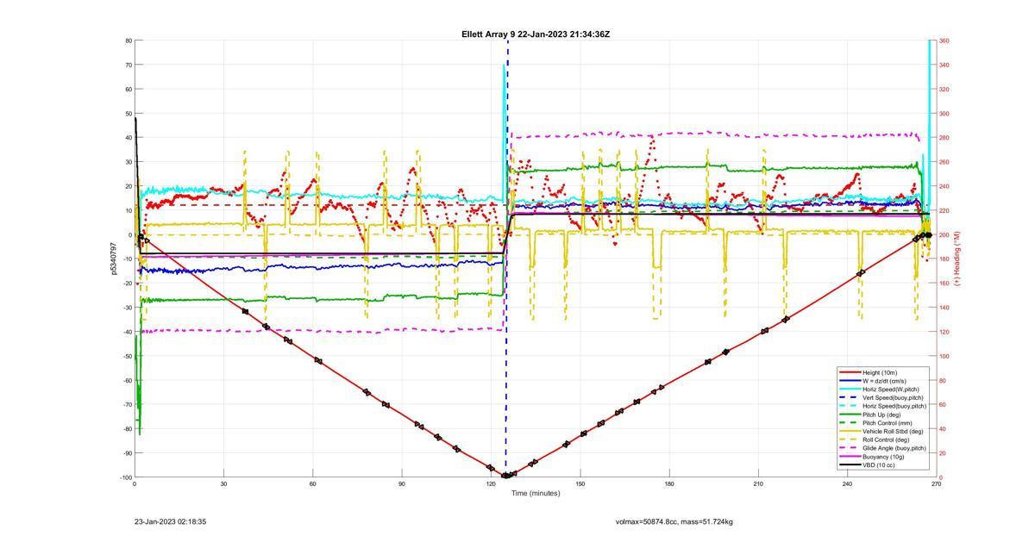Select 'Pitch Up (deg)' legend entry
This screenshot has width=1035, height=536.
(884, 414)
